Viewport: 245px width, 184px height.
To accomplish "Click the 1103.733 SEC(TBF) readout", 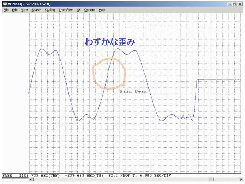I will pos(40,175).
